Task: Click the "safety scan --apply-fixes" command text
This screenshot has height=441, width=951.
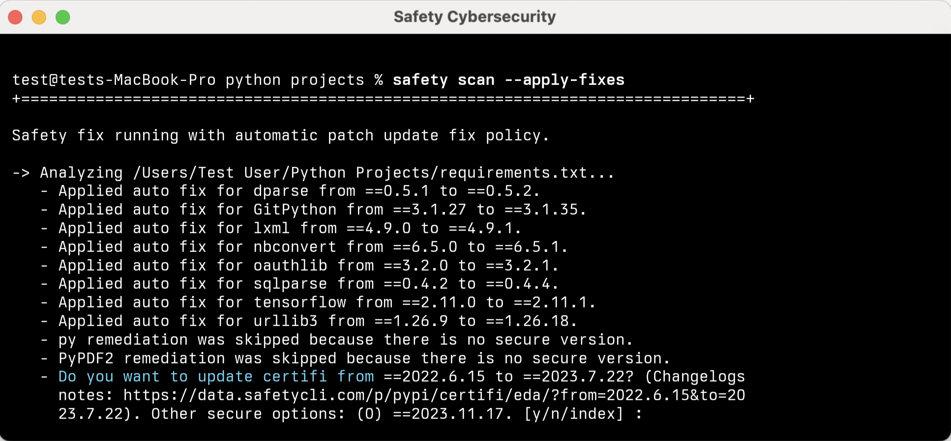Action: 508,80
